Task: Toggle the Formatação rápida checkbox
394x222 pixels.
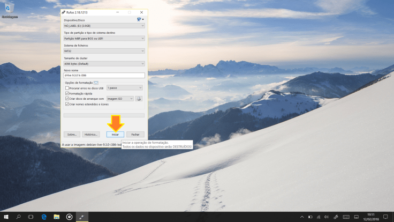Action: [x=67, y=93]
